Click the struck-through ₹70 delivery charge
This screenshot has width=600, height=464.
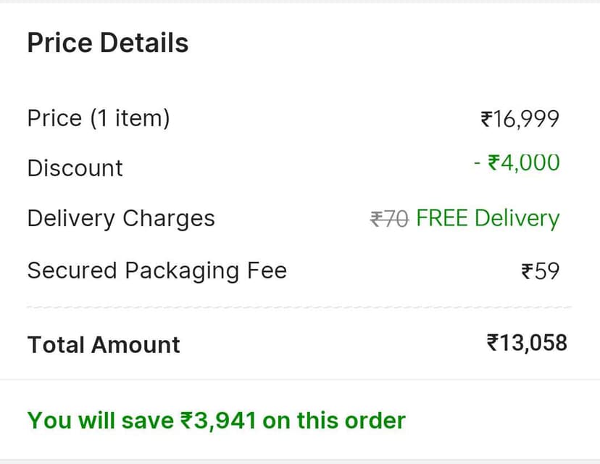(389, 218)
